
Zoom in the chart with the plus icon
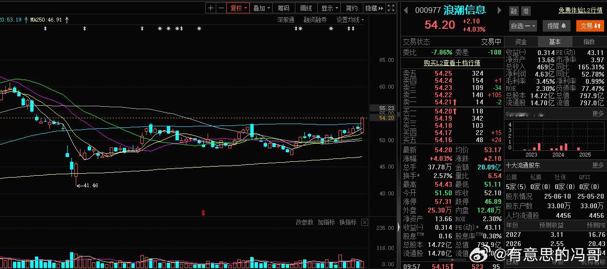pos(211,8)
